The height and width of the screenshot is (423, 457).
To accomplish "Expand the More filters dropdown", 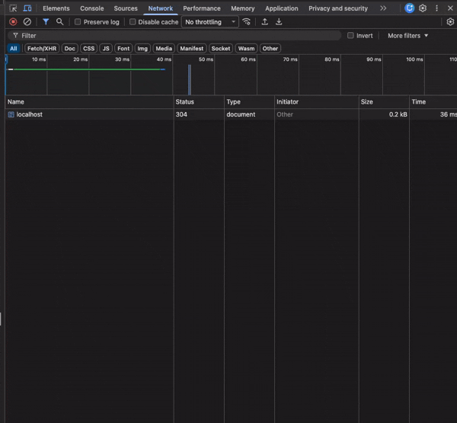I will click(x=407, y=36).
